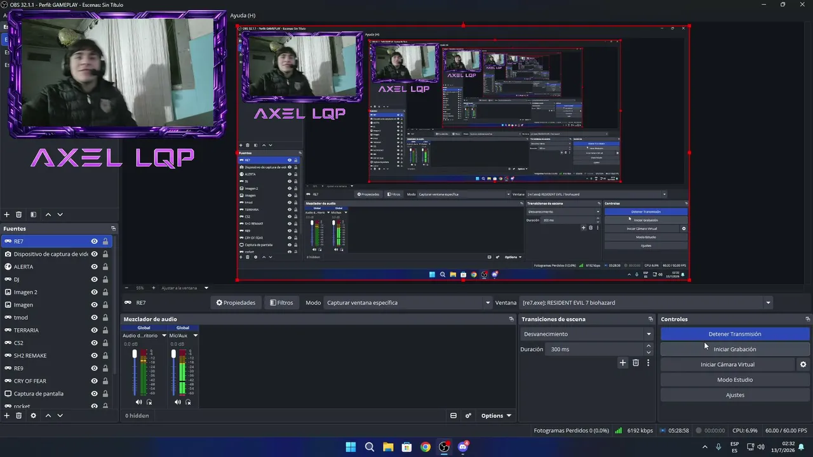Viewport: 813px width, 457px height.
Task: Click Iniciar Grabación button
Action: click(735, 349)
